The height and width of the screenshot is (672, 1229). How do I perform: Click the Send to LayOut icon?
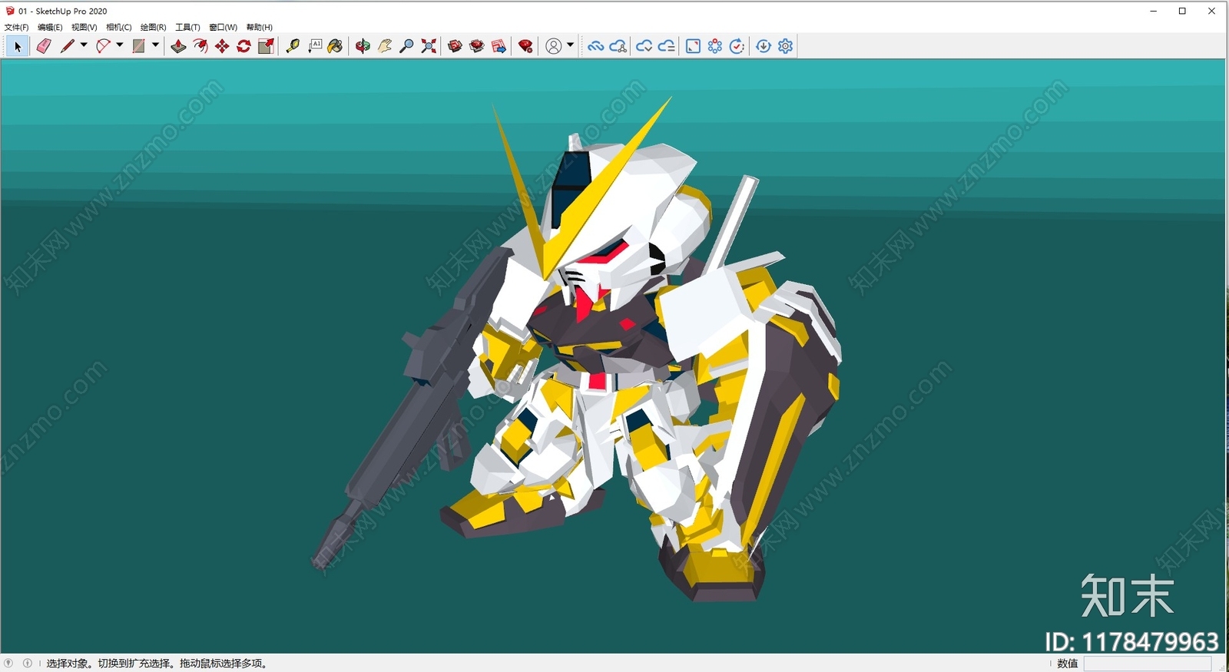click(499, 46)
